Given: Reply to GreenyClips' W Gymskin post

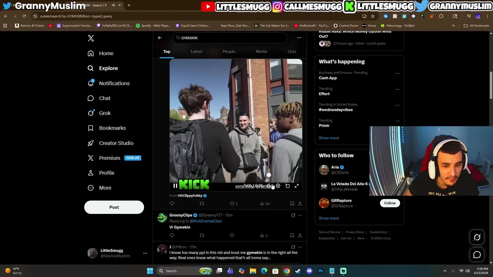Looking at the screenshot, I should coord(172,235).
